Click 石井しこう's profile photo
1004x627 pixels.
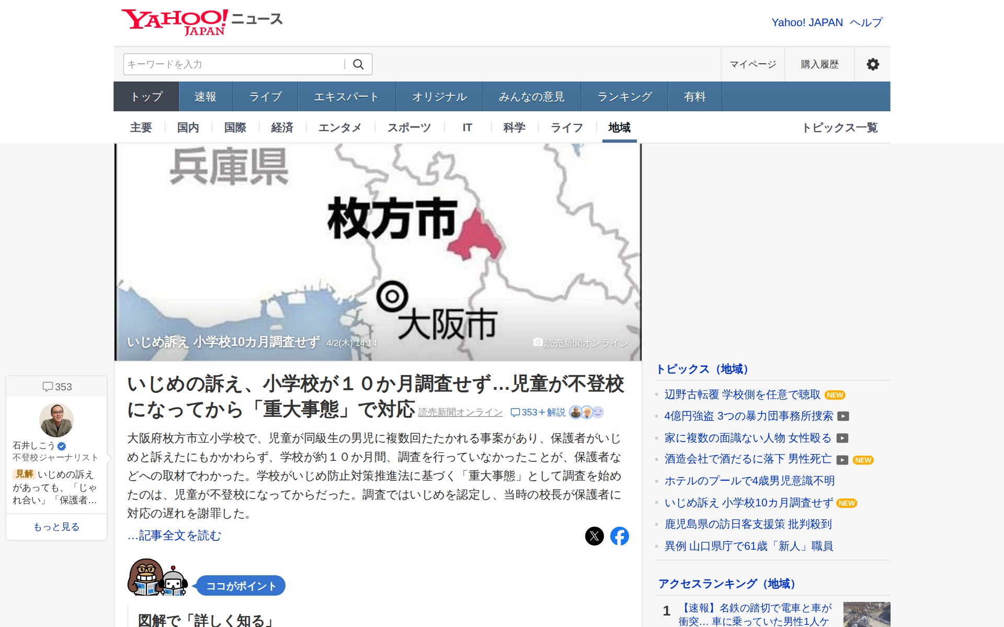pyautogui.click(x=56, y=420)
